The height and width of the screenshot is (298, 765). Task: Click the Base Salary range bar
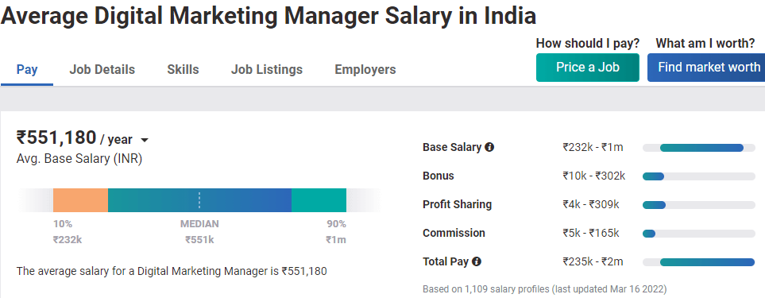[x=698, y=147]
